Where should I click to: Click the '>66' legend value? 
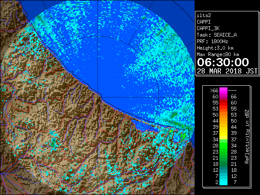click(214, 91)
